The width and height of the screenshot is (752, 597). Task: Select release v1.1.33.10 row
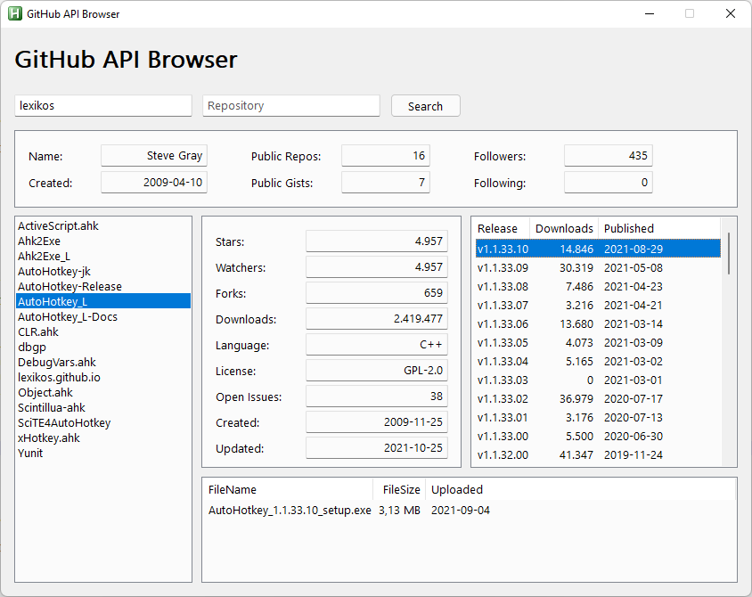(x=598, y=249)
